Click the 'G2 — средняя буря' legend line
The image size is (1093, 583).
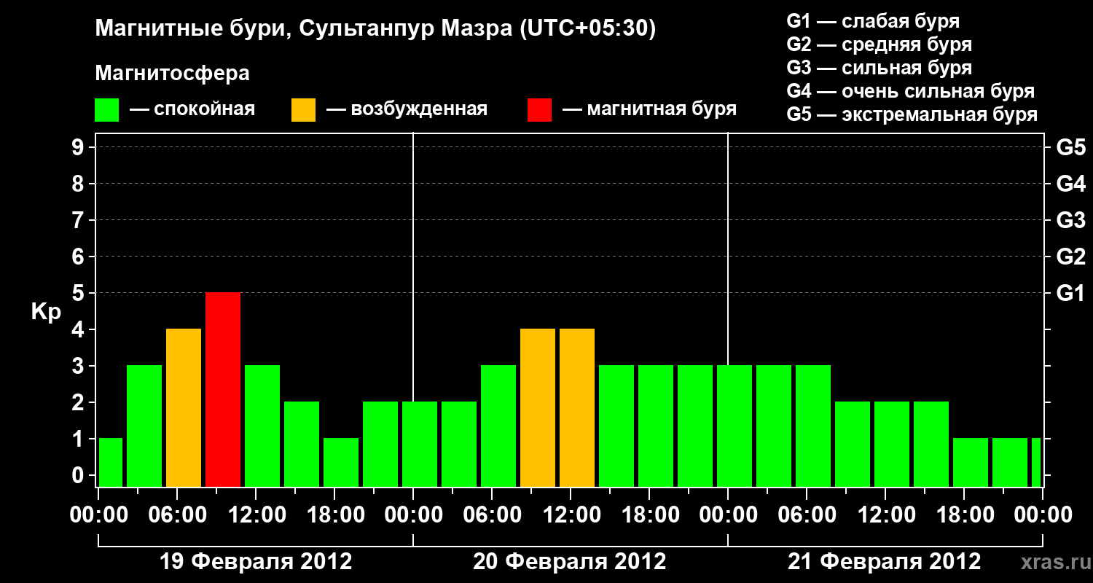tap(879, 44)
